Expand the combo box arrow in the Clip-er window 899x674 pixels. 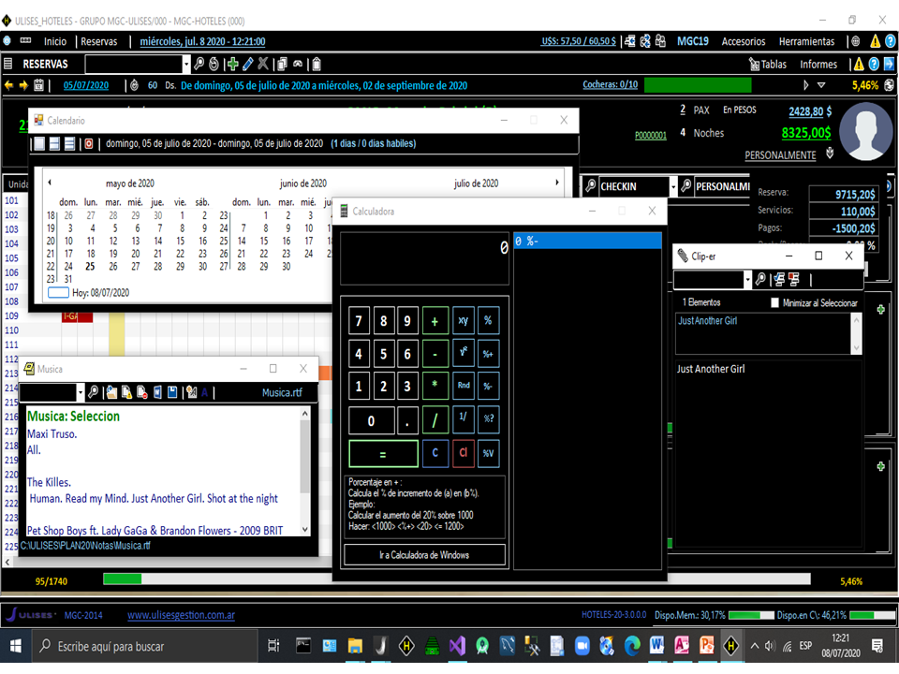coord(747,280)
